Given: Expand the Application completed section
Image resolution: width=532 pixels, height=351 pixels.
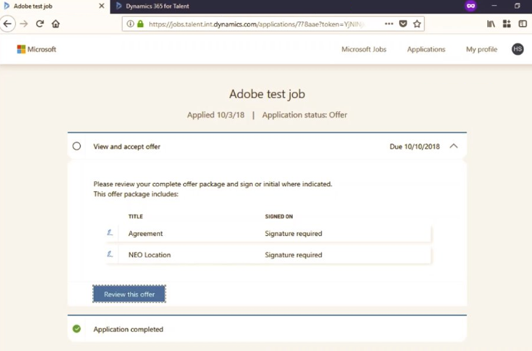Looking at the screenshot, I should [x=267, y=329].
